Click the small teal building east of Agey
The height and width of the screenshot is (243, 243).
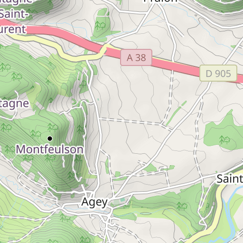122,200
